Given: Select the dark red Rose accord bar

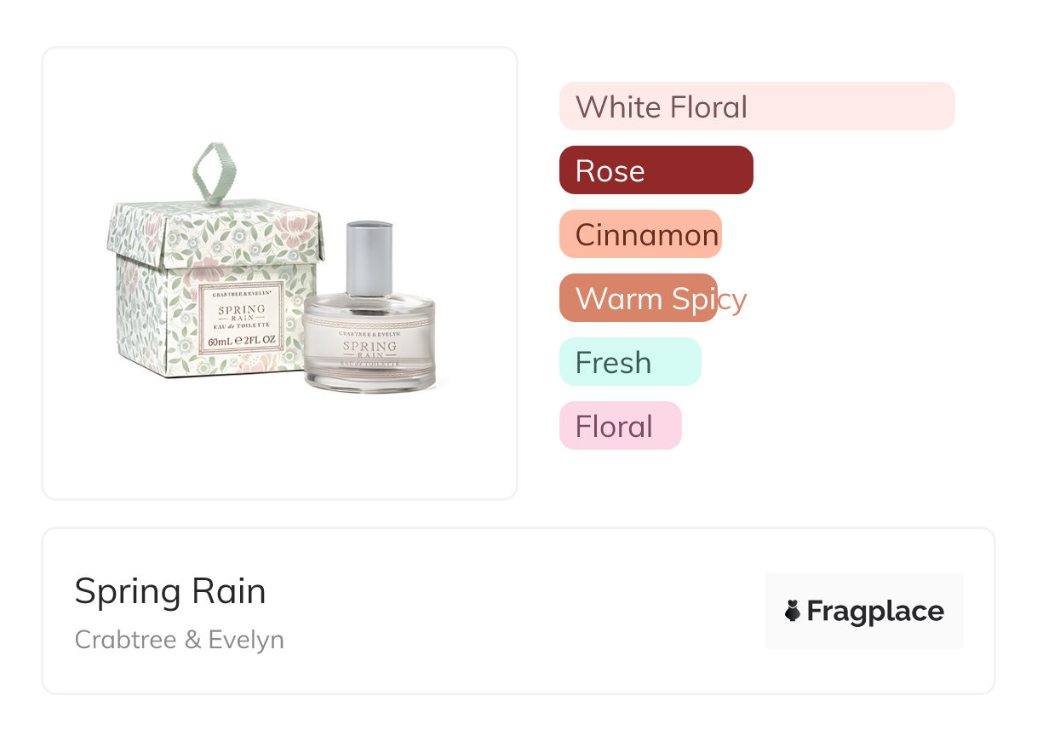Looking at the screenshot, I should [656, 170].
